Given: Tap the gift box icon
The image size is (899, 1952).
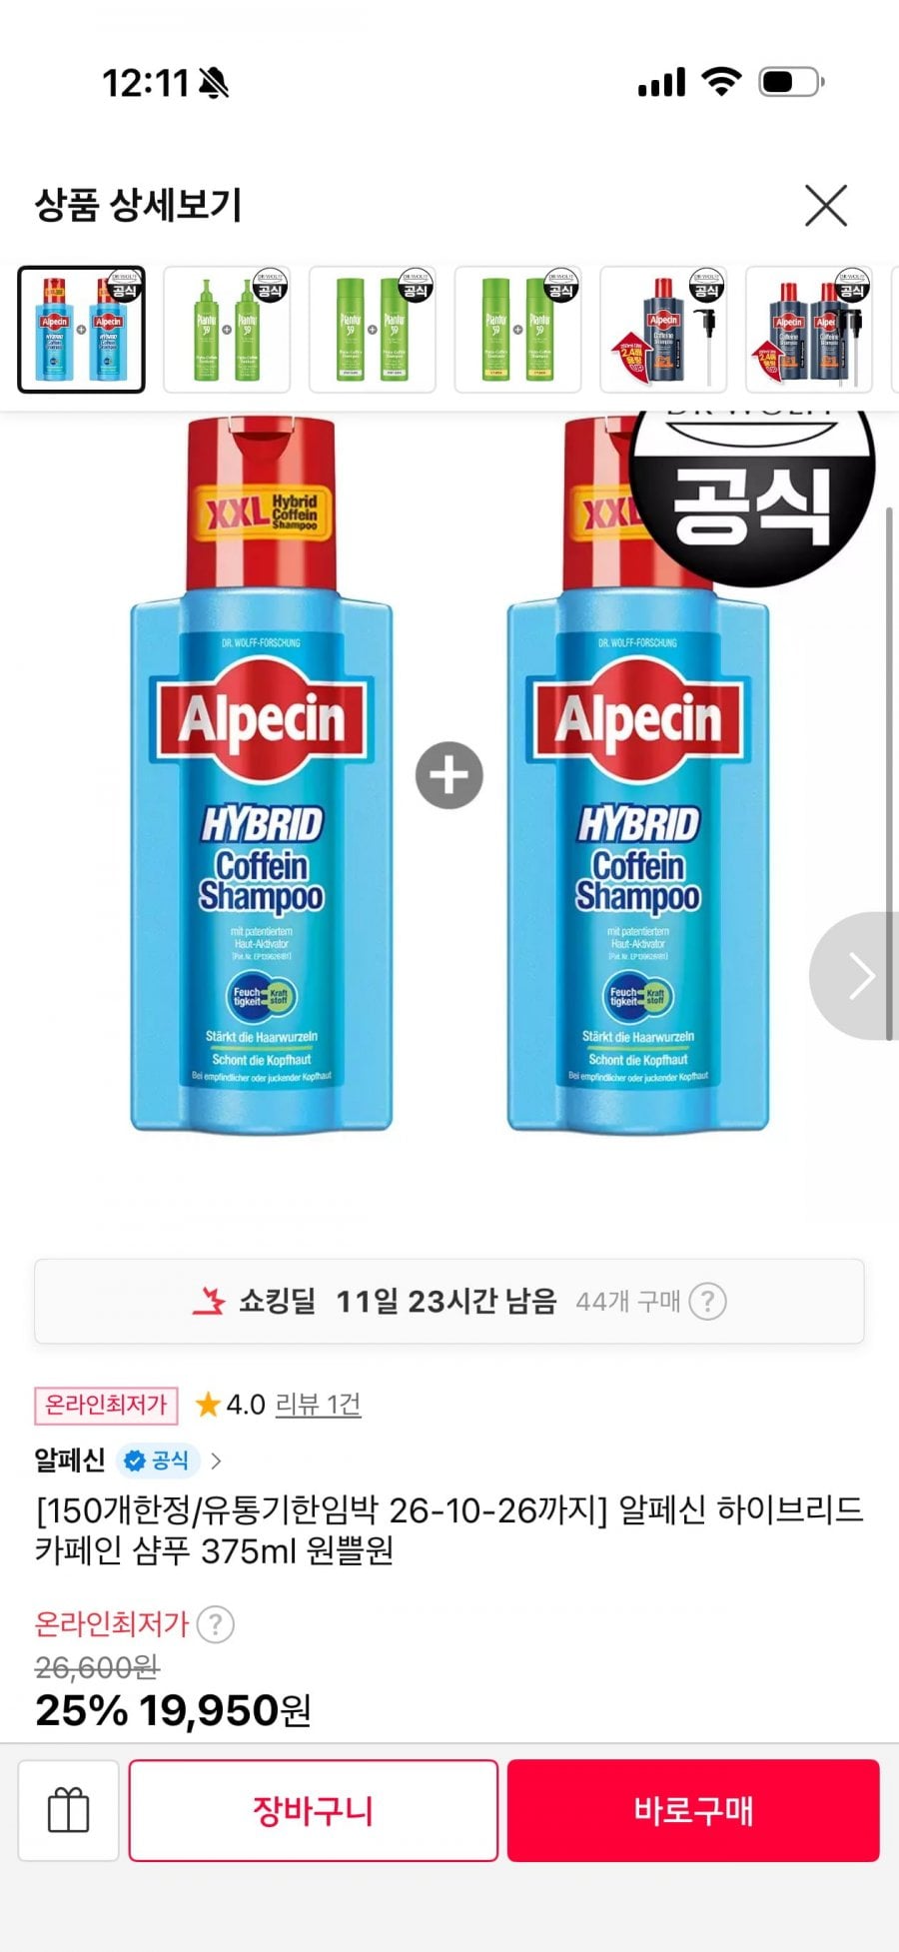Looking at the screenshot, I should [69, 1810].
